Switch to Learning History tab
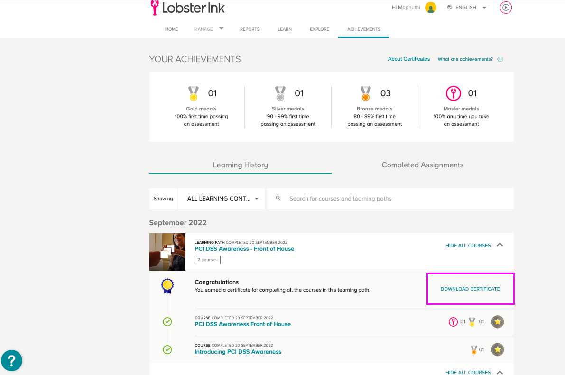The image size is (565, 375). coord(241,165)
